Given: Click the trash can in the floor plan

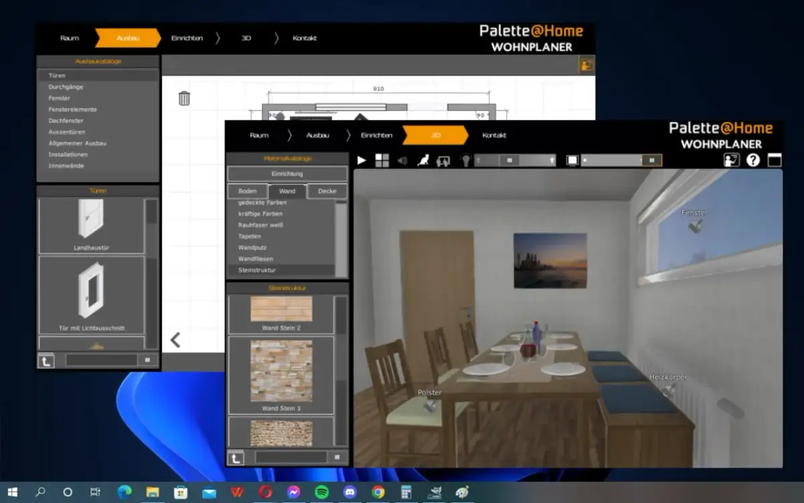Looking at the screenshot, I should pyautogui.click(x=184, y=98).
